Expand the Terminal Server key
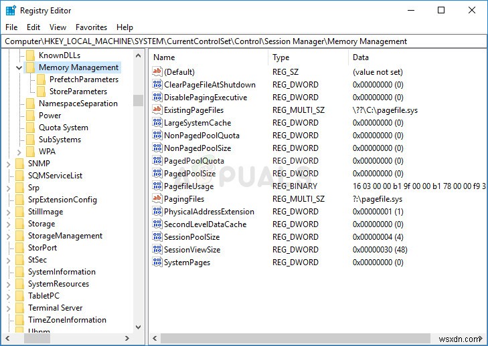This screenshot has height=346, width=488. pyautogui.click(x=9, y=308)
